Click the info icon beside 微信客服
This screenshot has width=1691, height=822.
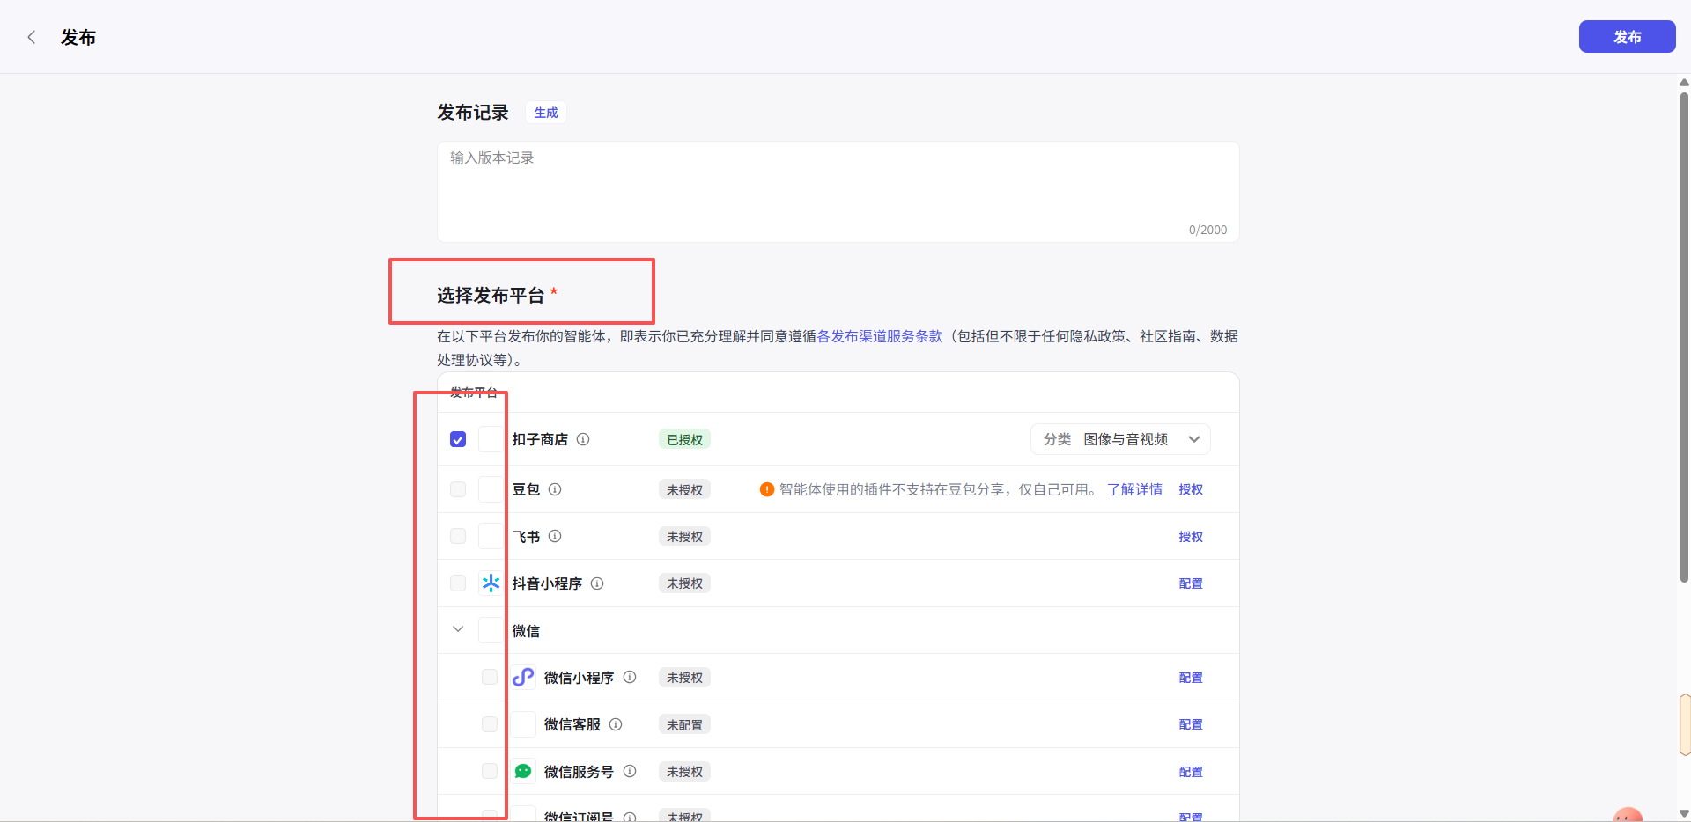point(616,724)
